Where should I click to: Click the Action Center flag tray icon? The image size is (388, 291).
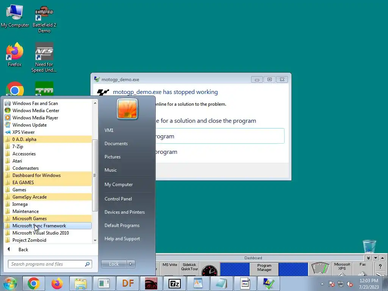[x=332, y=284]
